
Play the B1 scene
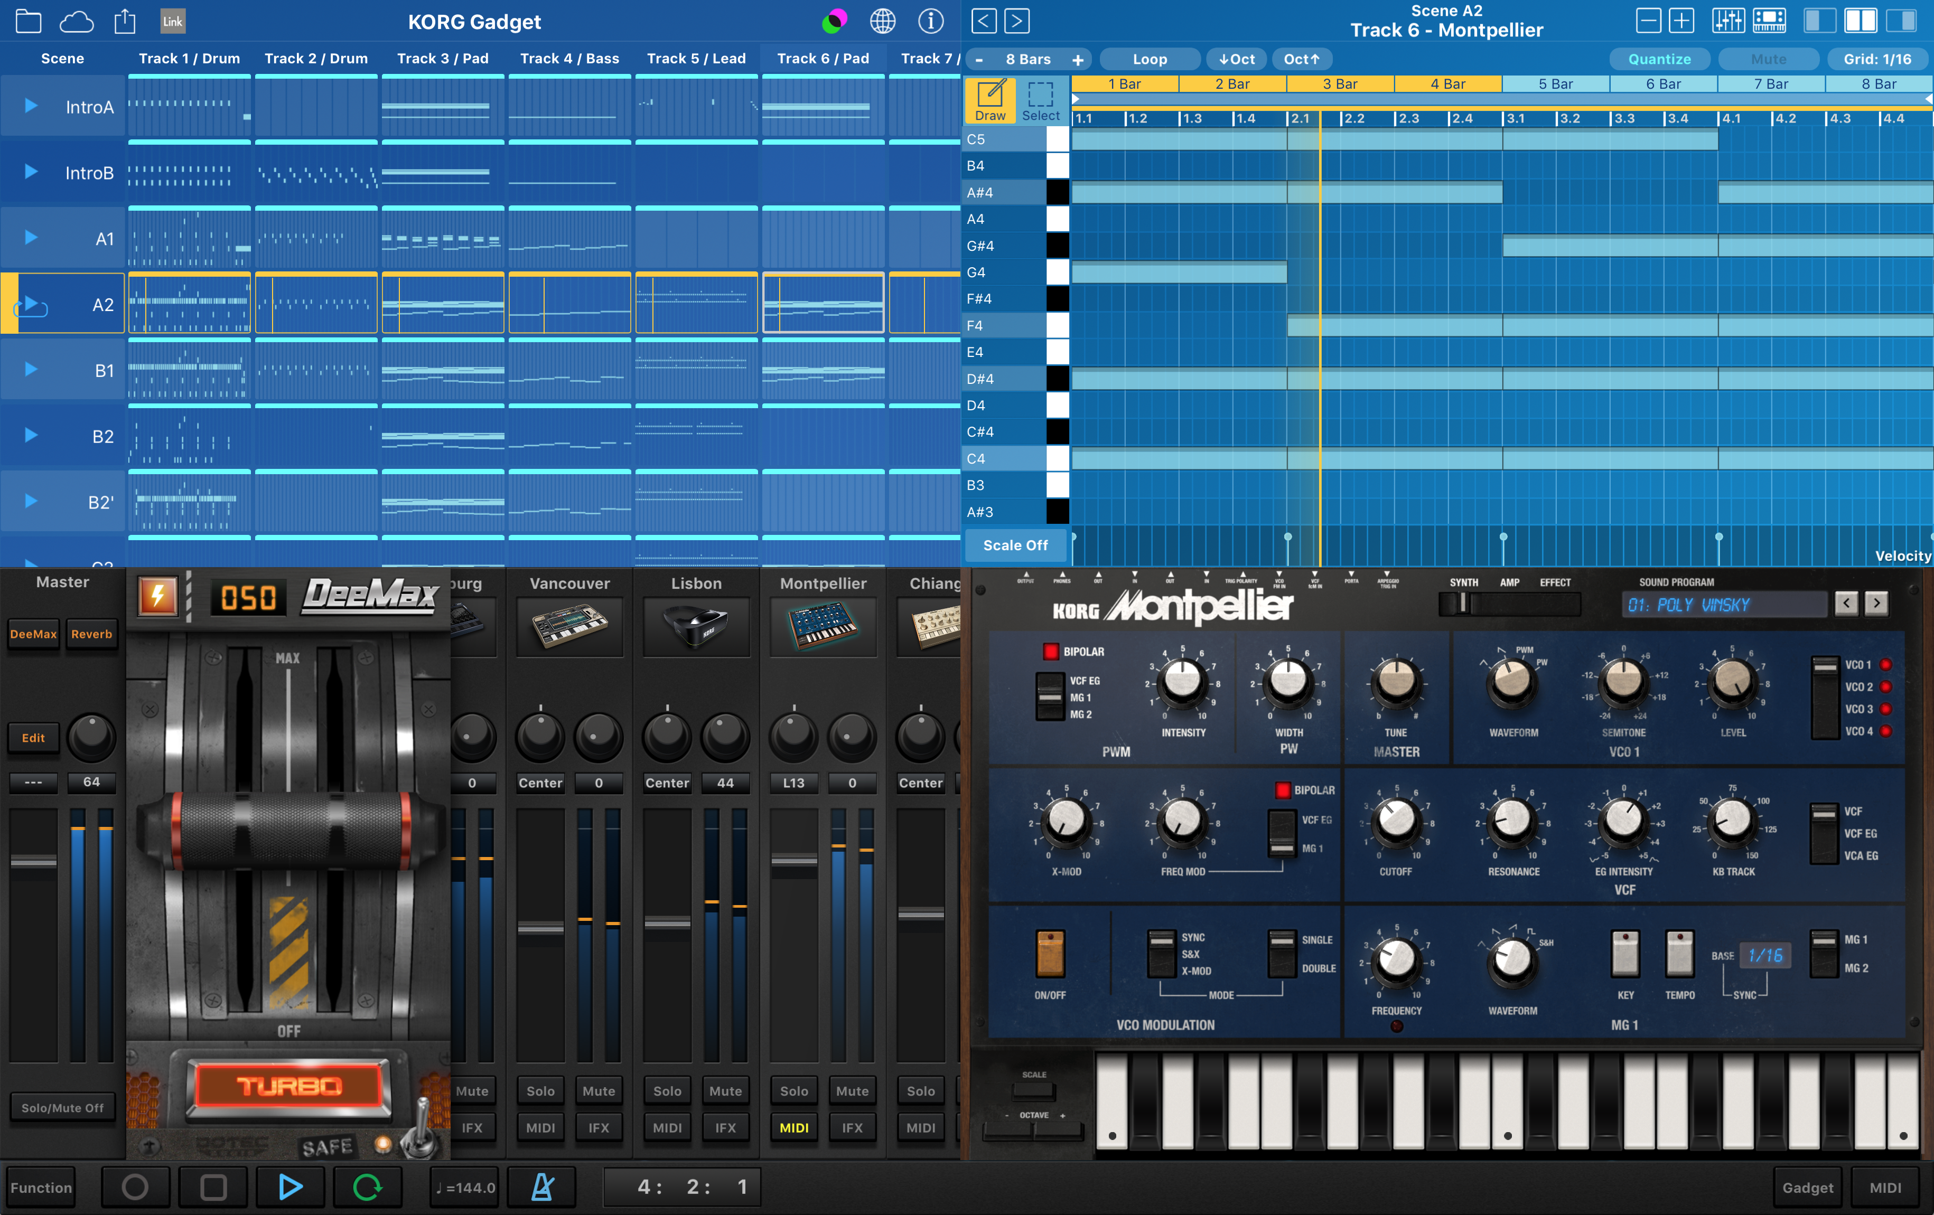coord(31,370)
